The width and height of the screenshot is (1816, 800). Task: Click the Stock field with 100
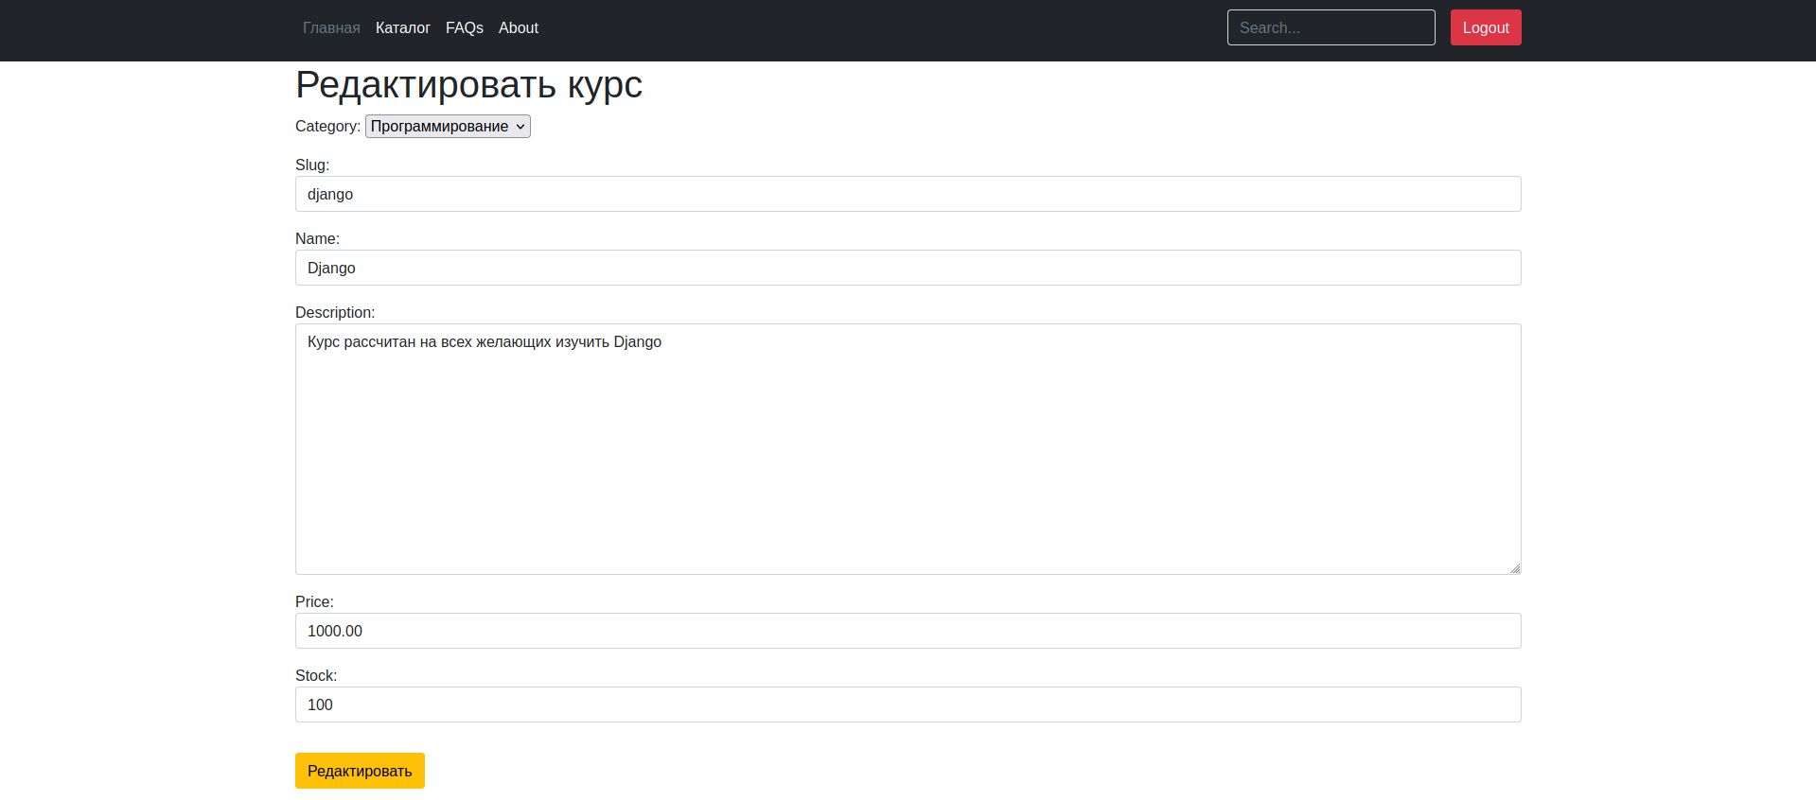click(x=908, y=704)
